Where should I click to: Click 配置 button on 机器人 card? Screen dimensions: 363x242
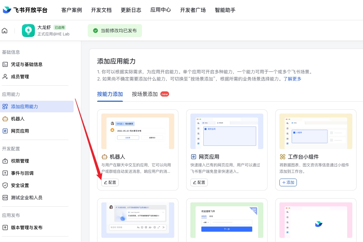point(110,182)
